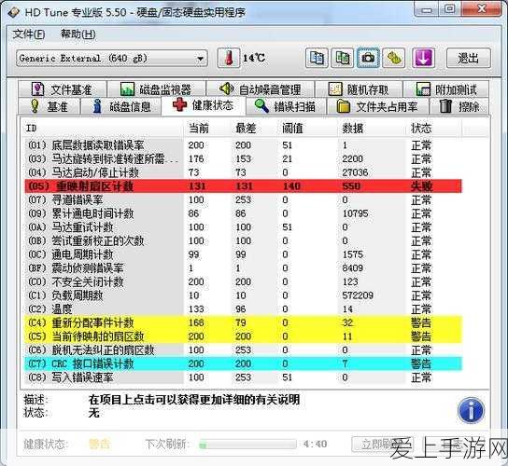The width and height of the screenshot is (508, 466).
Task: Select the yellow (C4) 重新分配事件计数 row
Action: pyautogui.click(x=244, y=322)
